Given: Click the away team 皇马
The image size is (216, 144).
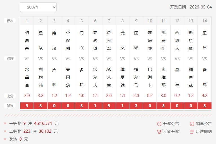Looking at the screenshot, I should (177, 77).
